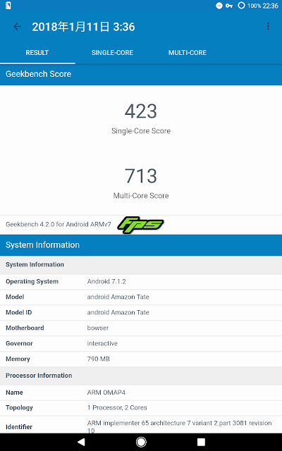Tap the 1 Processor, 2 Cores value

click(117, 407)
